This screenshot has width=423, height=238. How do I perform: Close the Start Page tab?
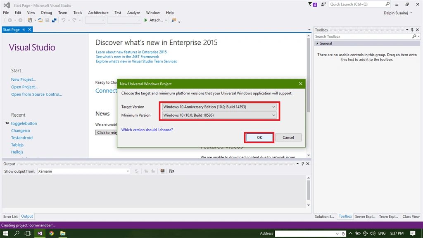click(x=30, y=29)
